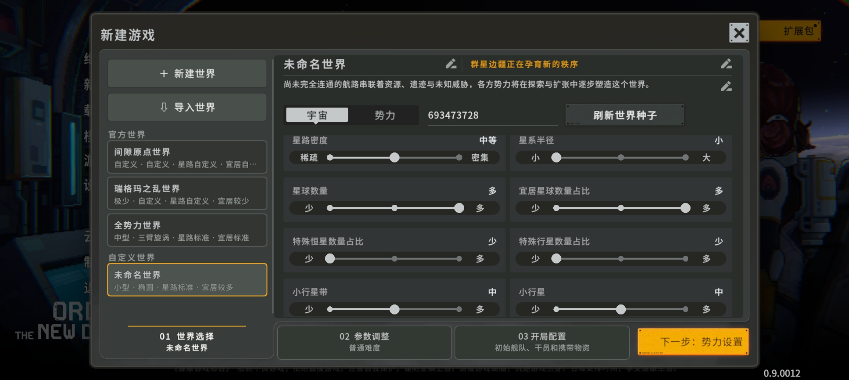
Task: Edit the world description pencil icon
Action: point(726,86)
